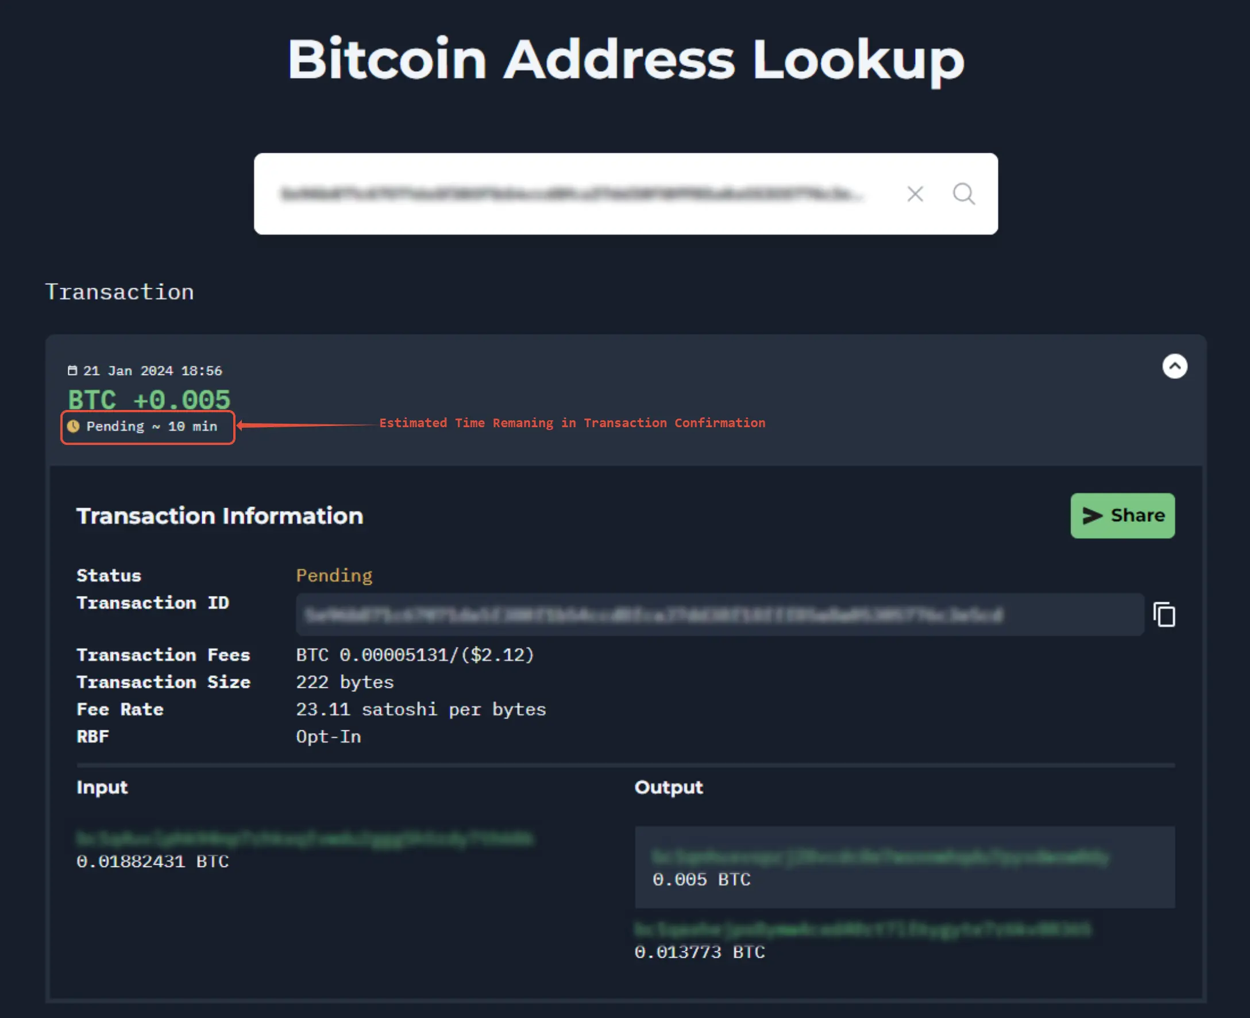Click the '0.01882431 BTC' input amount

tap(152, 861)
